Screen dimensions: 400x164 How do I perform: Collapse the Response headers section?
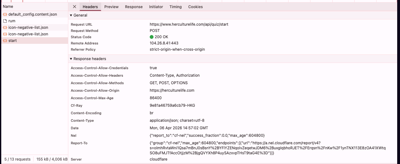[x=71, y=59]
